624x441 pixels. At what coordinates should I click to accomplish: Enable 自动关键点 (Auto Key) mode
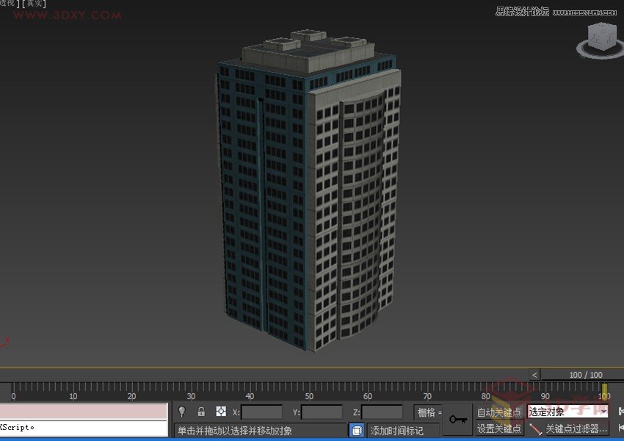(499, 411)
